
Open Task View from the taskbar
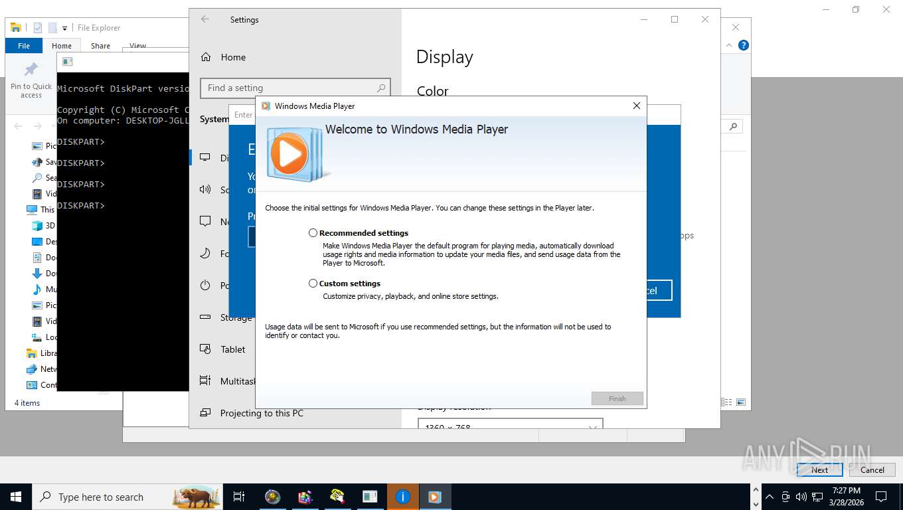pyautogui.click(x=239, y=497)
